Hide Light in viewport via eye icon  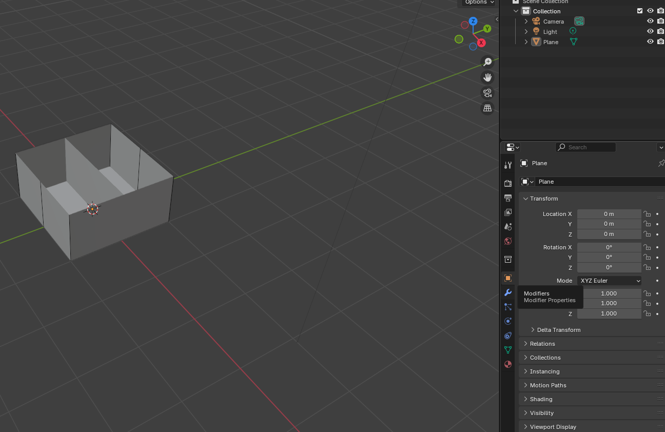(650, 31)
